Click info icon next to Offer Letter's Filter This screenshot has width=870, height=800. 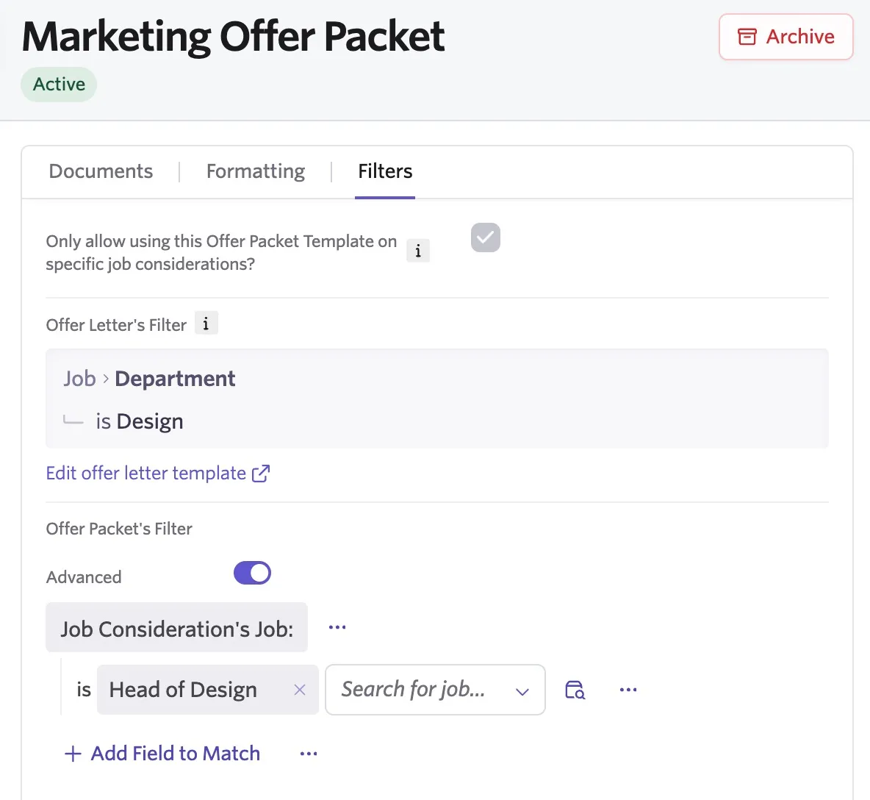(206, 323)
